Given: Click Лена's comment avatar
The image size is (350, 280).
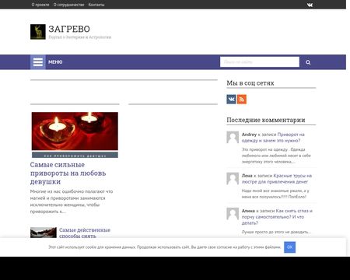Looking at the screenshot, I should [x=233, y=178].
